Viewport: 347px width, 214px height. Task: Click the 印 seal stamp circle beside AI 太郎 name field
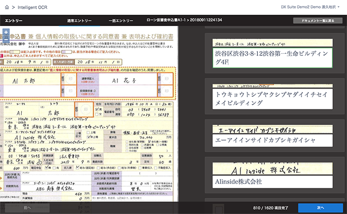coord(71,79)
